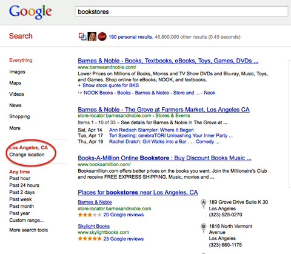Screen dimensions: 291x254
Task: Open the NOOK Books sublink
Action: point(98,93)
